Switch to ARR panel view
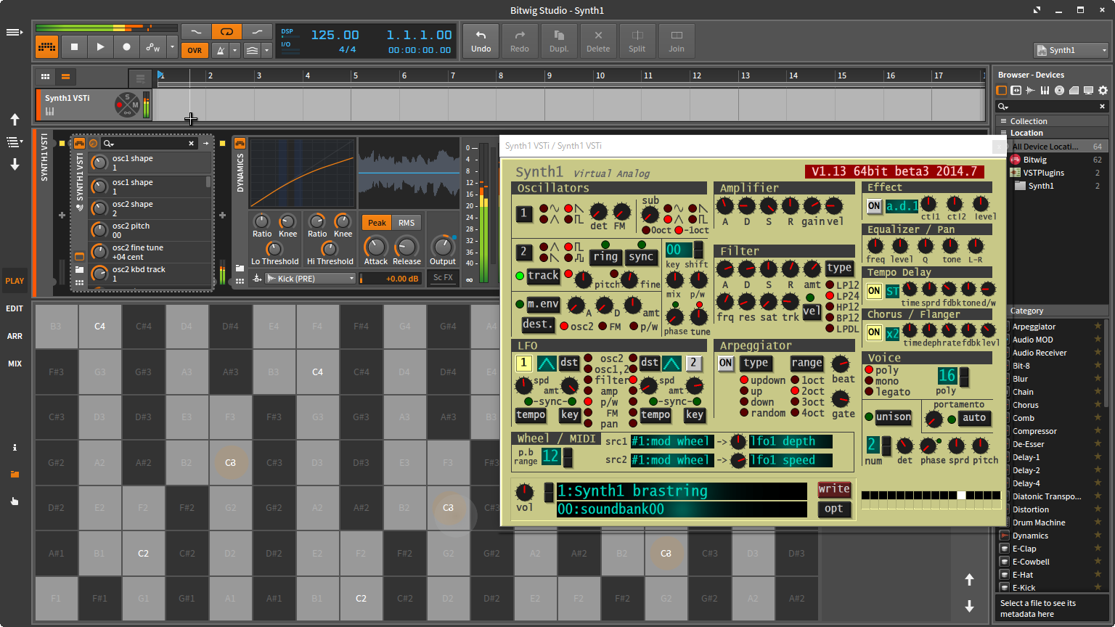The height and width of the screenshot is (627, 1115). [x=15, y=336]
